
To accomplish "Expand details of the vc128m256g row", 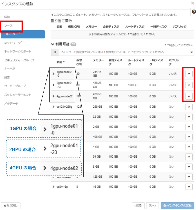I will point(53,107).
